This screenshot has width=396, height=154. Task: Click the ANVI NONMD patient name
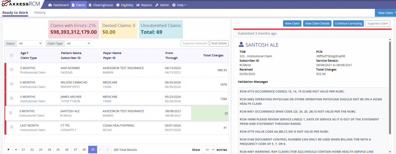click(x=70, y=68)
